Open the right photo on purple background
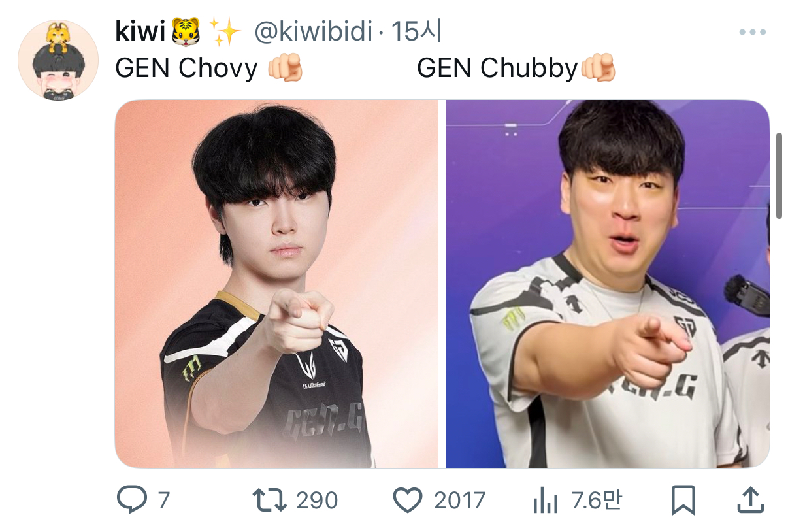 [608, 284]
